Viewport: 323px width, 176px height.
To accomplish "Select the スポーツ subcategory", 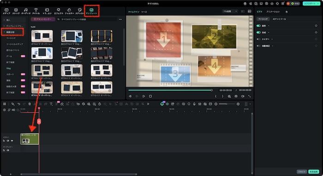I will [10, 74].
